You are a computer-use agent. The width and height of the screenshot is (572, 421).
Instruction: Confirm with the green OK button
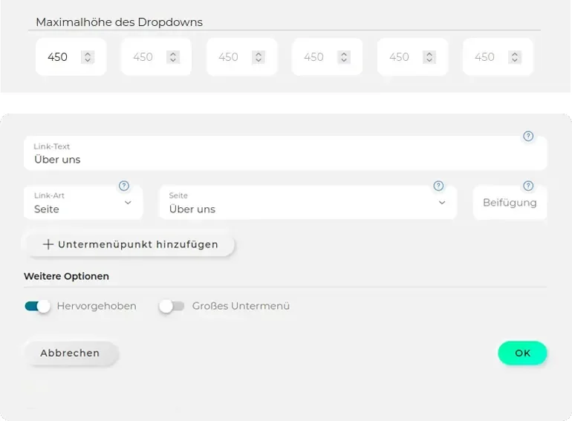click(x=522, y=353)
